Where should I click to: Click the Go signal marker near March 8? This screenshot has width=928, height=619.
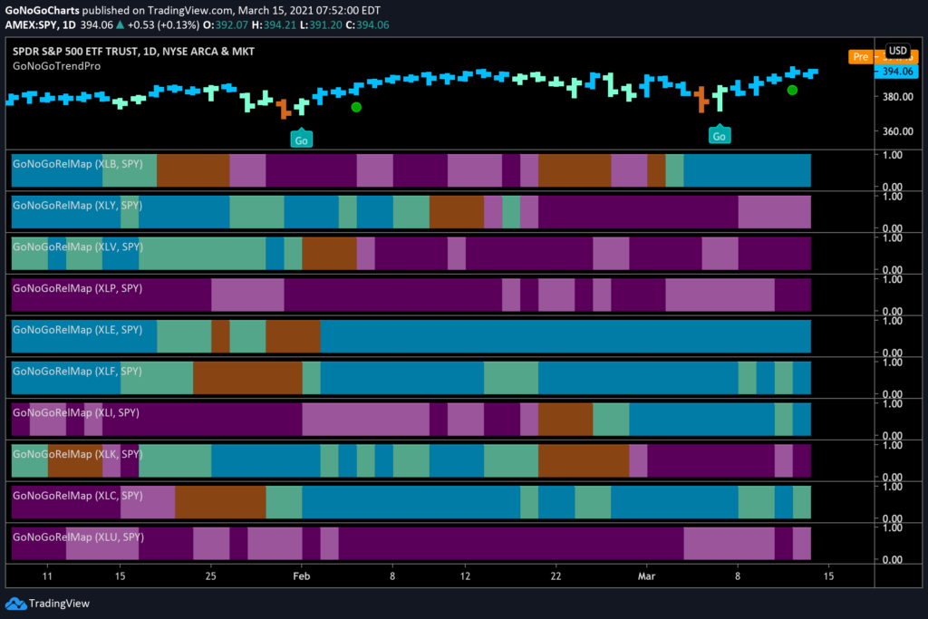(719, 134)
